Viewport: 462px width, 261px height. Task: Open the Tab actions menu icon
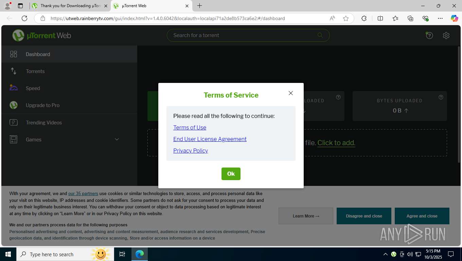pos(20,6)
